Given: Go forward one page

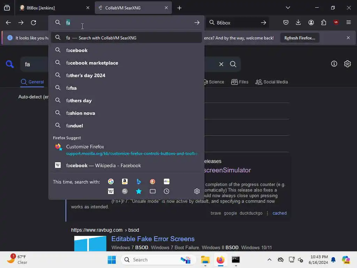Looking at the screenshot, I should click(21, 23).
